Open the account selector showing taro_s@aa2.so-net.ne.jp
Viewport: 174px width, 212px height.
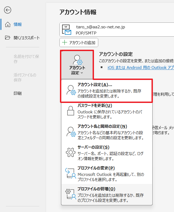[116, 30]
